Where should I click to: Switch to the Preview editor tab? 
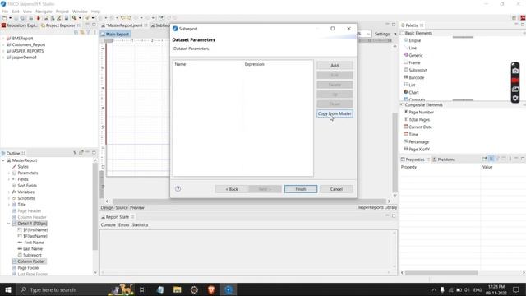click(x=137, y=208)
